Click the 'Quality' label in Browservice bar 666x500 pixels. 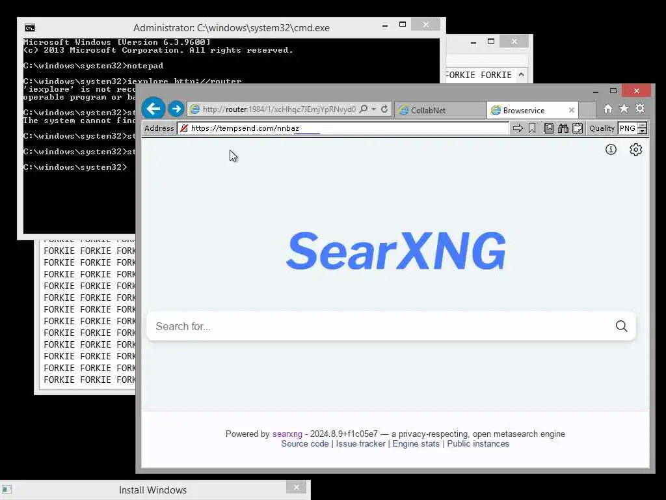click(x=602, y=128)
